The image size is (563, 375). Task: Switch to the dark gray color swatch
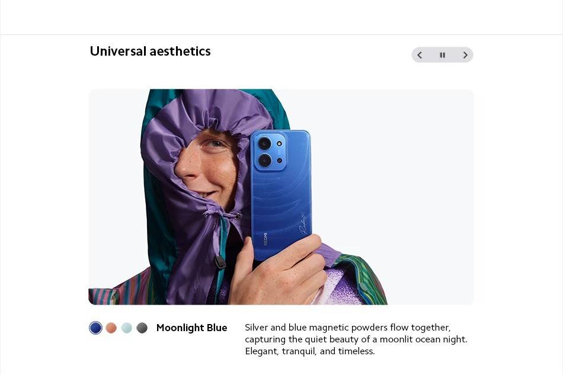coord(142,328)
